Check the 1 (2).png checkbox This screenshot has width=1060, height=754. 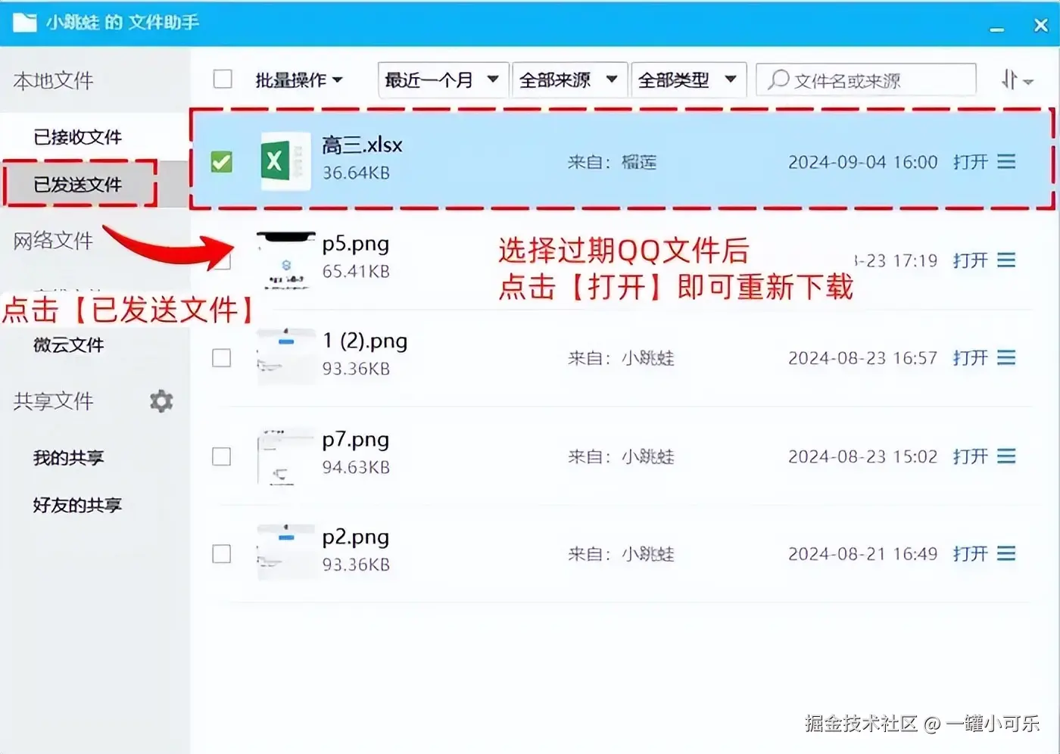[x=222, y=357]
